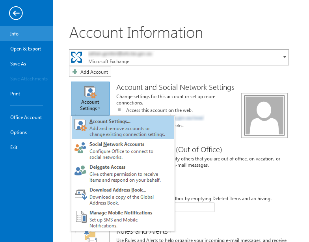Expand the Account Settings dropdown button
309x242 pixels.
[x=90, y=99]
